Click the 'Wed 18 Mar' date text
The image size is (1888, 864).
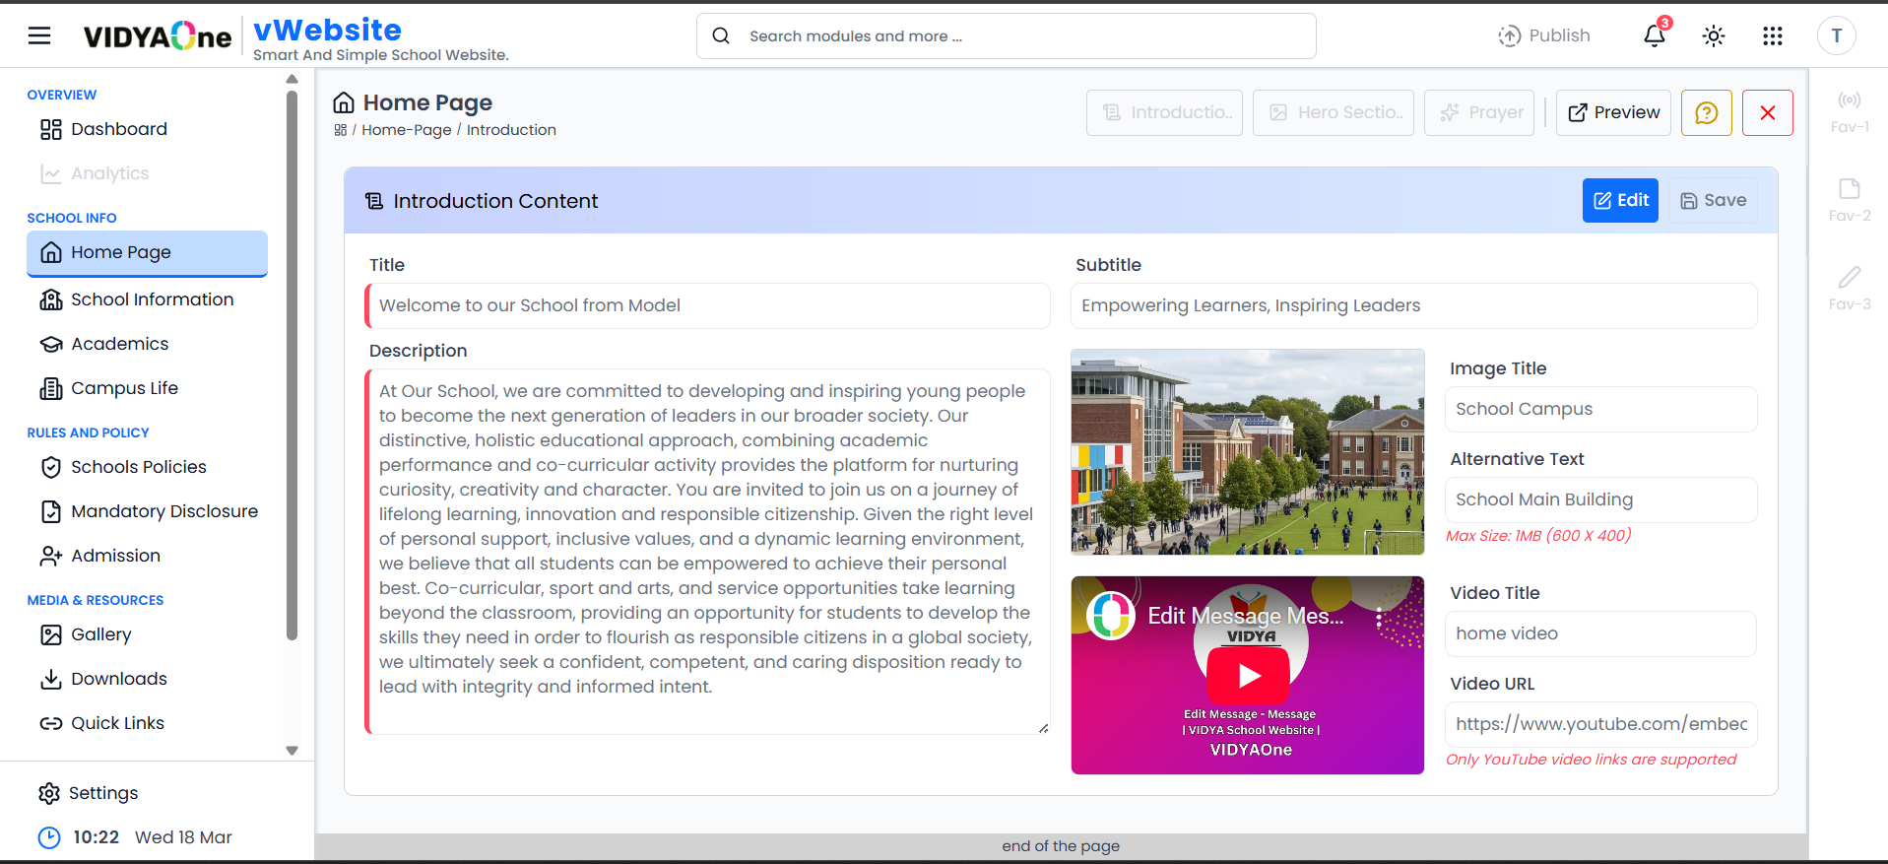(x=183, y=837)
